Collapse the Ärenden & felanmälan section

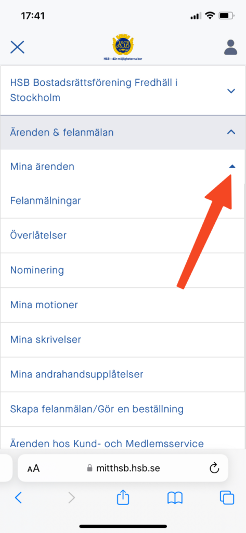click(x=231, y=132)
